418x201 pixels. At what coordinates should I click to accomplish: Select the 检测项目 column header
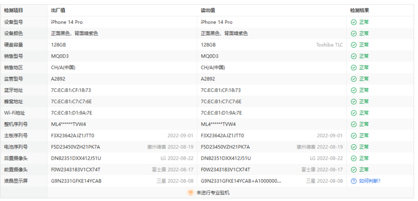tap(13, 11)
